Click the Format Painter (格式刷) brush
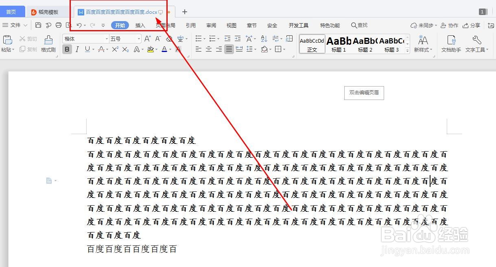The image size is (496, 267). pyautogui.click(x=48, y=44)
